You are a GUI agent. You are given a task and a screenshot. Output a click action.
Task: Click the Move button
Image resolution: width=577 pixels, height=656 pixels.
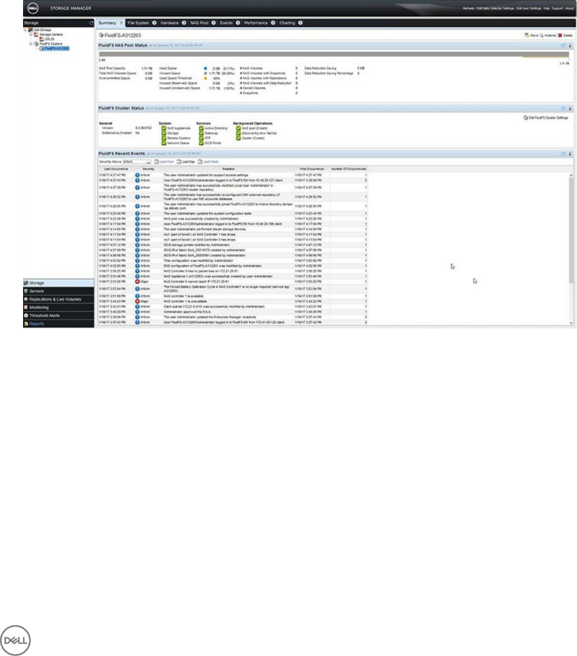point(532,35)
